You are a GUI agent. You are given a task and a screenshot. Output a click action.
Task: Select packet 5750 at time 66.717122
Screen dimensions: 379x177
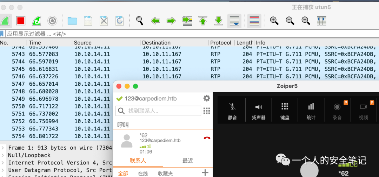56,106
